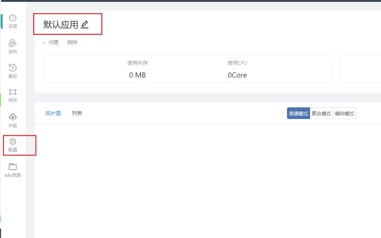The width and height of the screenshot is (381, 238).
Task: Select 聚合模式 view mode
Action: pos(322,114)
